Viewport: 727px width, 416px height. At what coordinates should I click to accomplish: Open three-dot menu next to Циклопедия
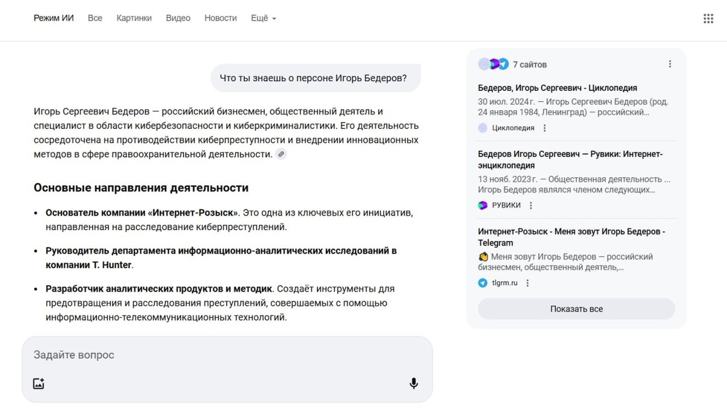[x=545, y=128]
